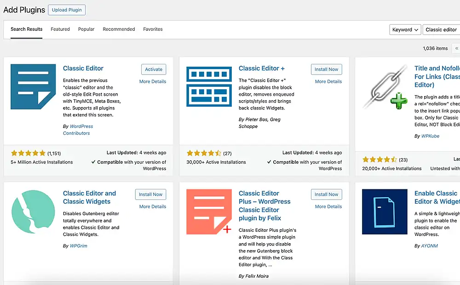Switch to the Search Results tab

pos(26,29)
